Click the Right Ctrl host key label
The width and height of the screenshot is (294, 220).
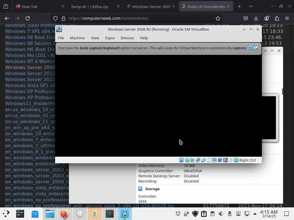247,160
